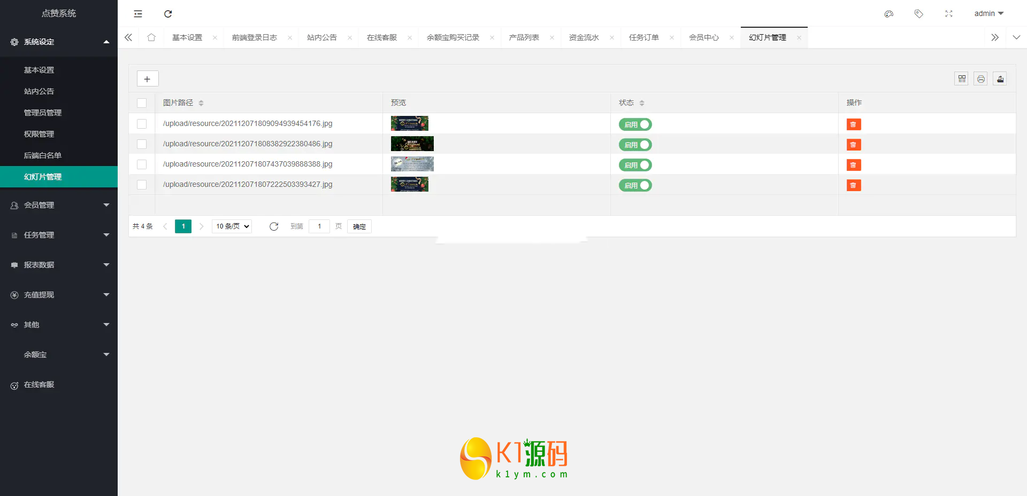Expand the 会员管理 sidebar group

tap(59, 205)
